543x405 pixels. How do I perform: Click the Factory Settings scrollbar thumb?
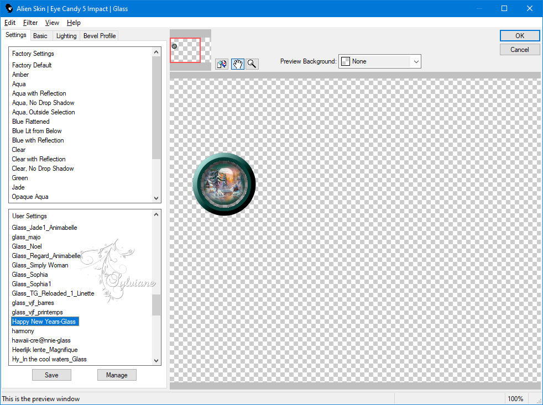(x=156, y=108)
